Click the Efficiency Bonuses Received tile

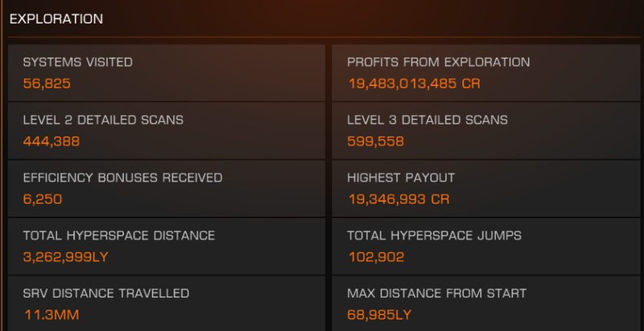[x=167, y=189]
